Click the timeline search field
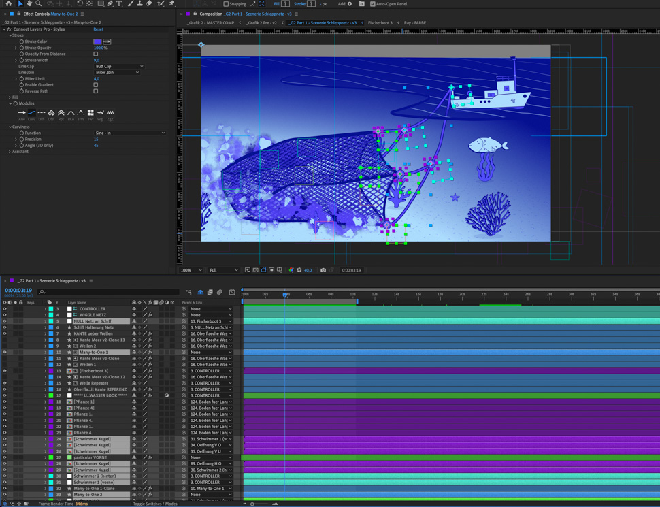660x507 pixels. [x=109, y=292]
